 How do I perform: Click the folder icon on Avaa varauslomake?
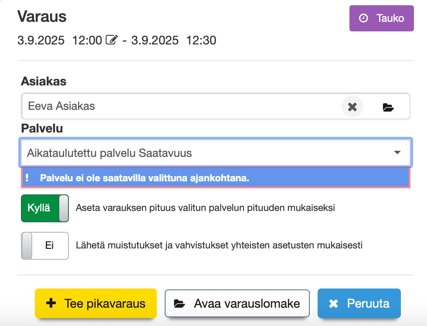180,304
